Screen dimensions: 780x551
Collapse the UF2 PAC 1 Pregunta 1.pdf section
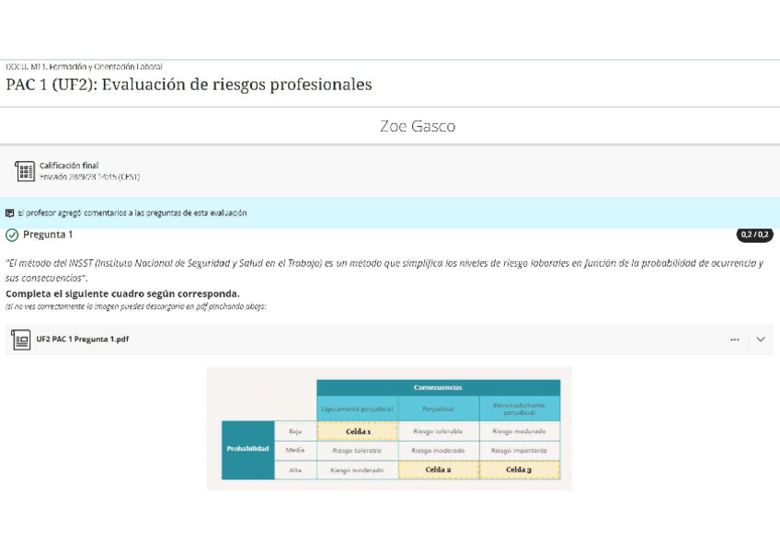point(761,339)
